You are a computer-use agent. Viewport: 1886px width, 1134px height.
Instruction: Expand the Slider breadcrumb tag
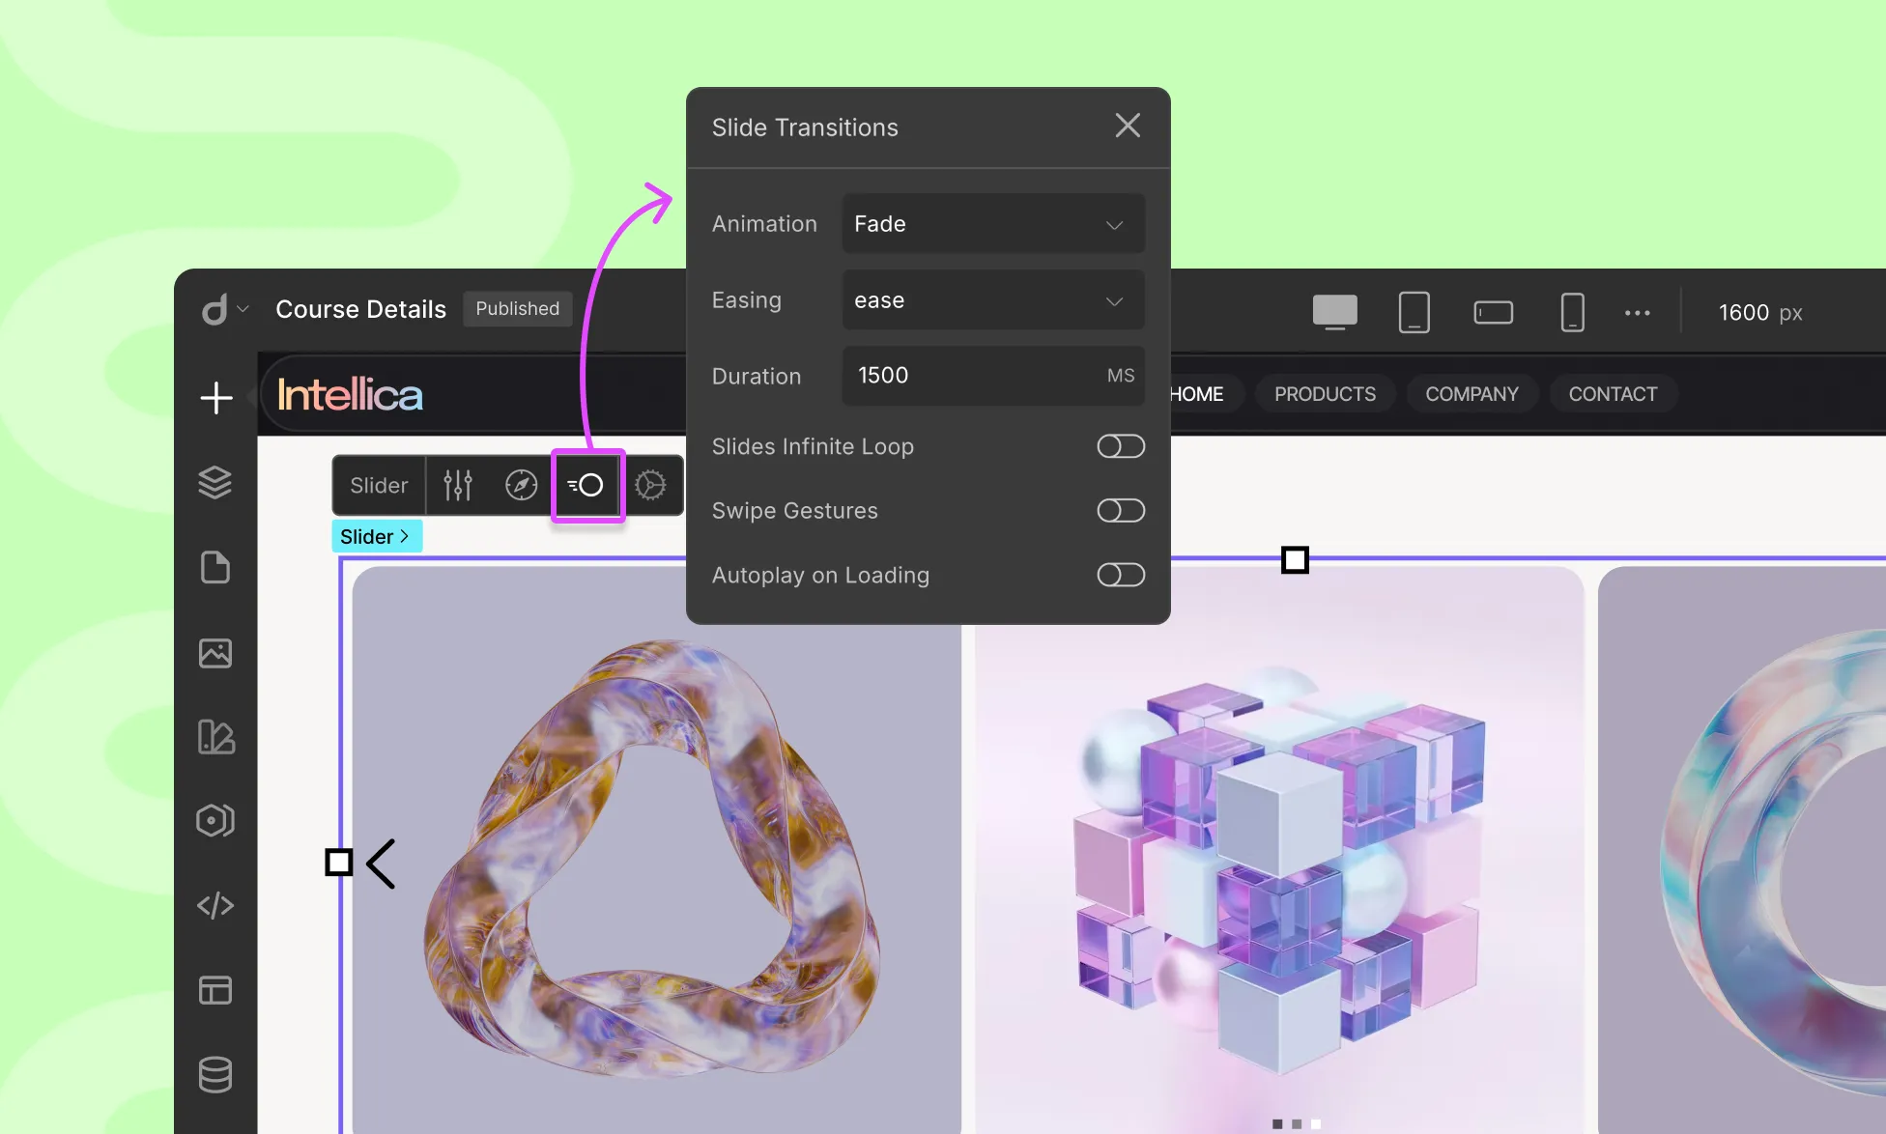pos(377,536)
